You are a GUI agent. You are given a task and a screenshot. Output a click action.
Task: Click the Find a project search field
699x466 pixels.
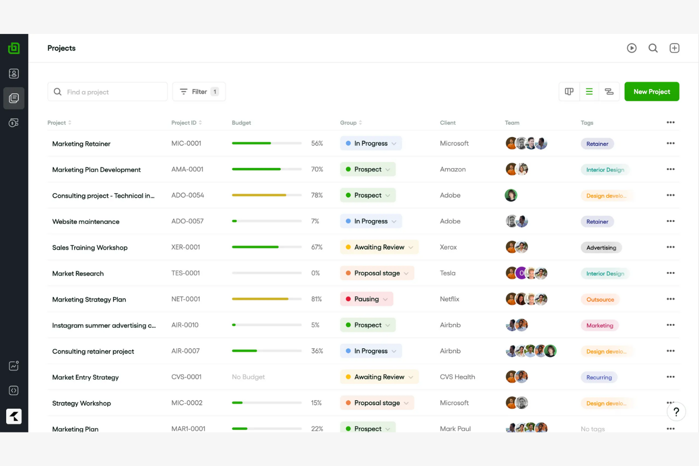(x=107, y=91)
